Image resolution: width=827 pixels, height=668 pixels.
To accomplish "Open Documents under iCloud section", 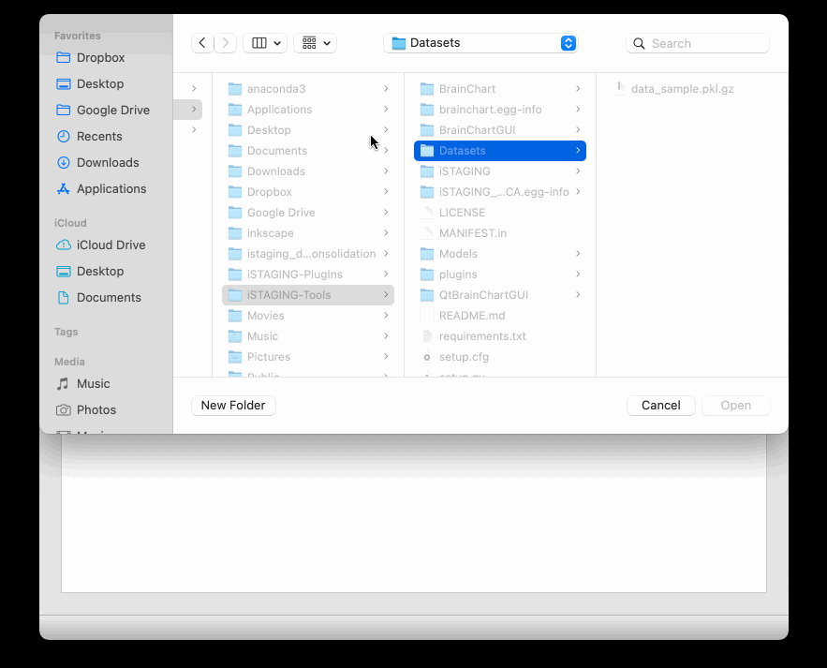I will (99, 298).
